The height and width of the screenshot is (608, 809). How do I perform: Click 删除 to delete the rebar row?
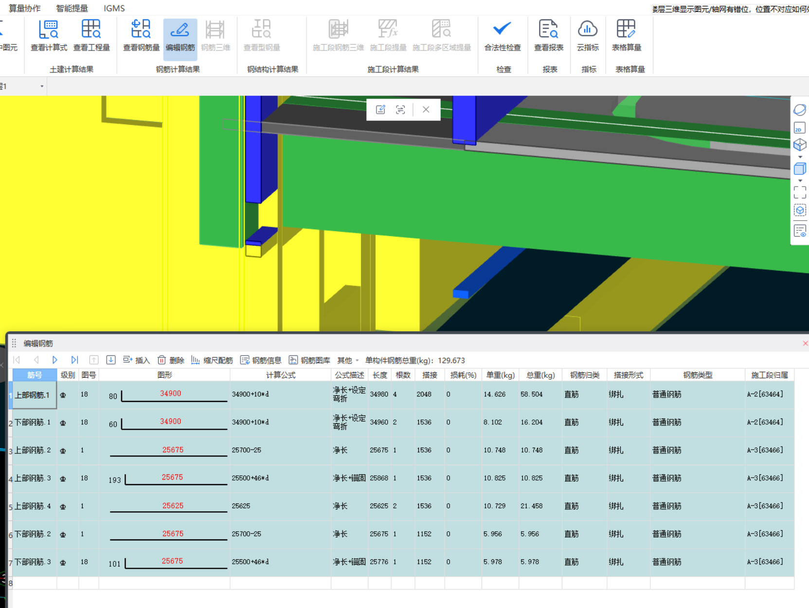pyautogui.click(x=171, y=360)
